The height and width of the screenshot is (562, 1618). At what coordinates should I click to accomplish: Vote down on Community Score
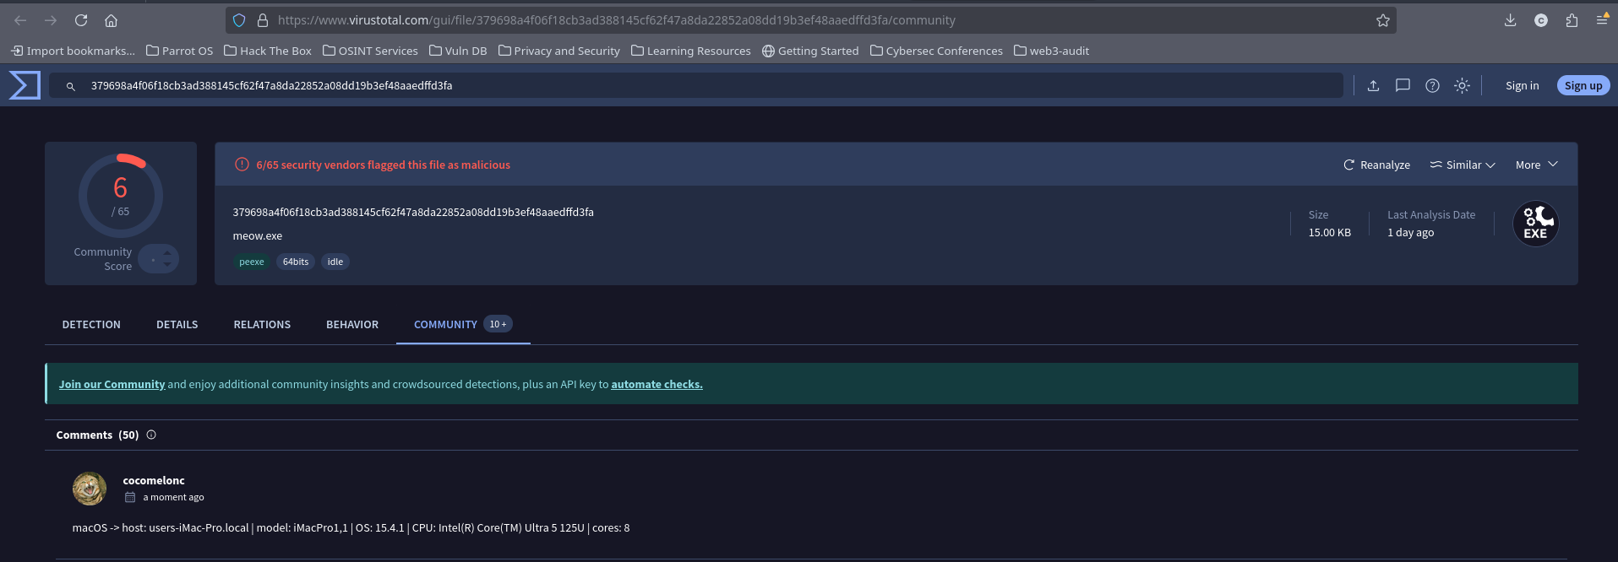tap(167, 265)
